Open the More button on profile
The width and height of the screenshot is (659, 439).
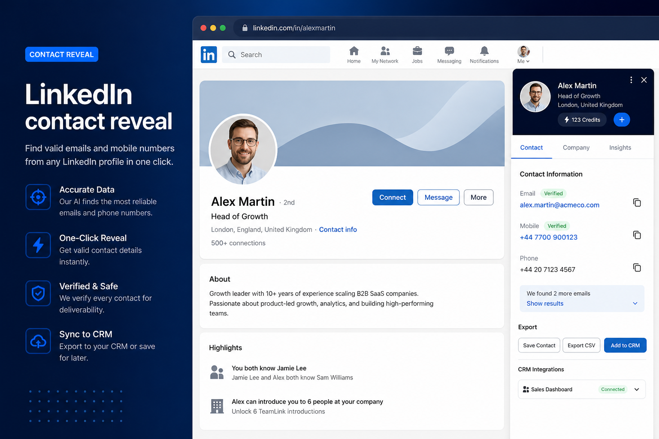(x=478, y=197)
